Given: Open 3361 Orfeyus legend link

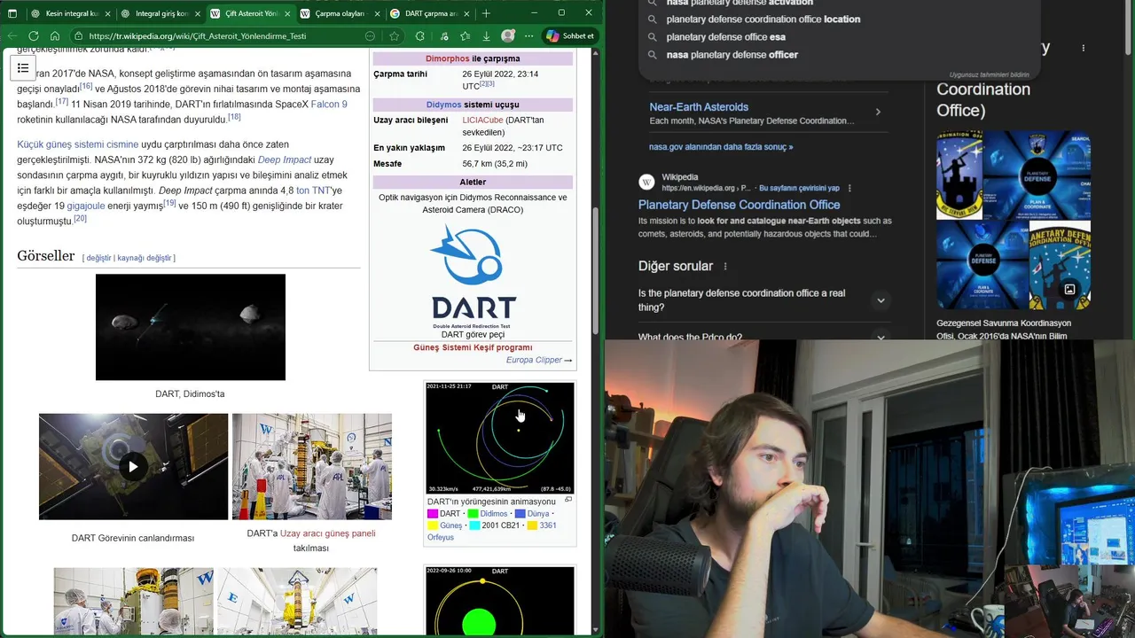Looking at the screenshot, I should coord(492,531).
